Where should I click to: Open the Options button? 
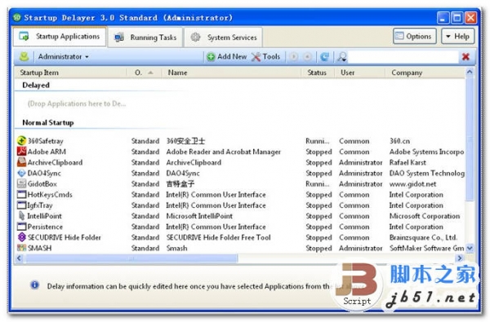(414, 36)
